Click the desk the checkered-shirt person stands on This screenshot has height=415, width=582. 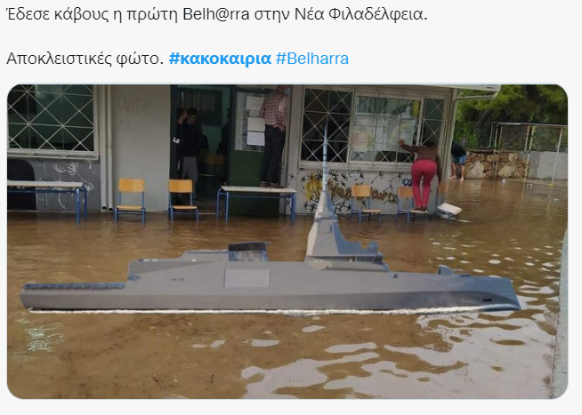(x=257, y=204)
